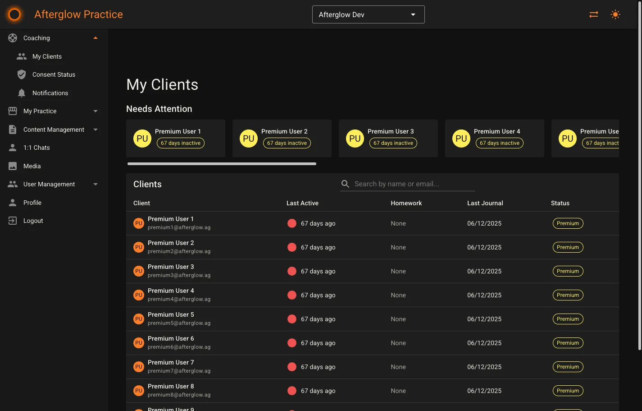Open the Afterglow Dev environment dropdown
Image resolution: width=642 pixels, height=411 pixels.
(368, 14)
